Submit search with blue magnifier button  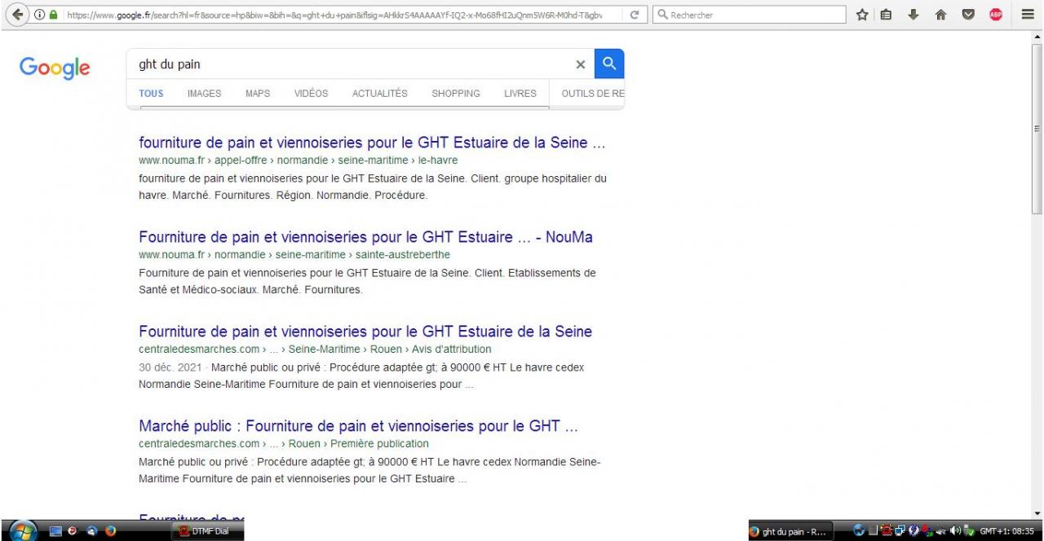pyautogui.click(x=609, y=64)
